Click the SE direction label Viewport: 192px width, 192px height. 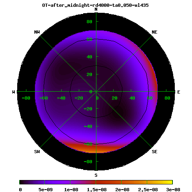pyautogui.click(x=154, y=152)
